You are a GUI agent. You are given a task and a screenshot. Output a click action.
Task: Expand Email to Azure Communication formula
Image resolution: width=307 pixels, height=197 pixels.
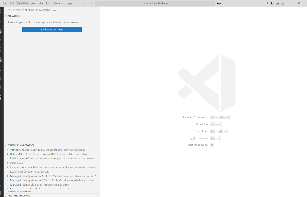click(8, 158)
